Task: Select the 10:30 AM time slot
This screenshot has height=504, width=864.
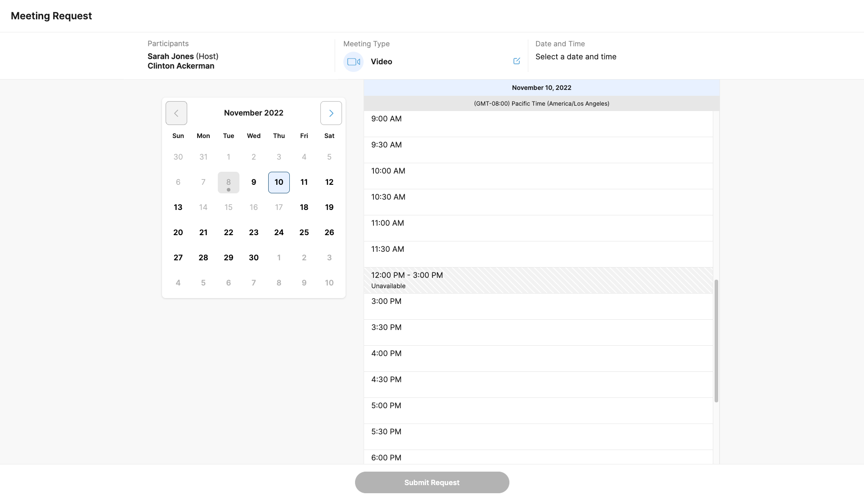Action: (x=538, y=202)
